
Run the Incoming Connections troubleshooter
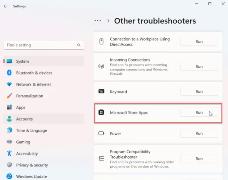[199, 66]
